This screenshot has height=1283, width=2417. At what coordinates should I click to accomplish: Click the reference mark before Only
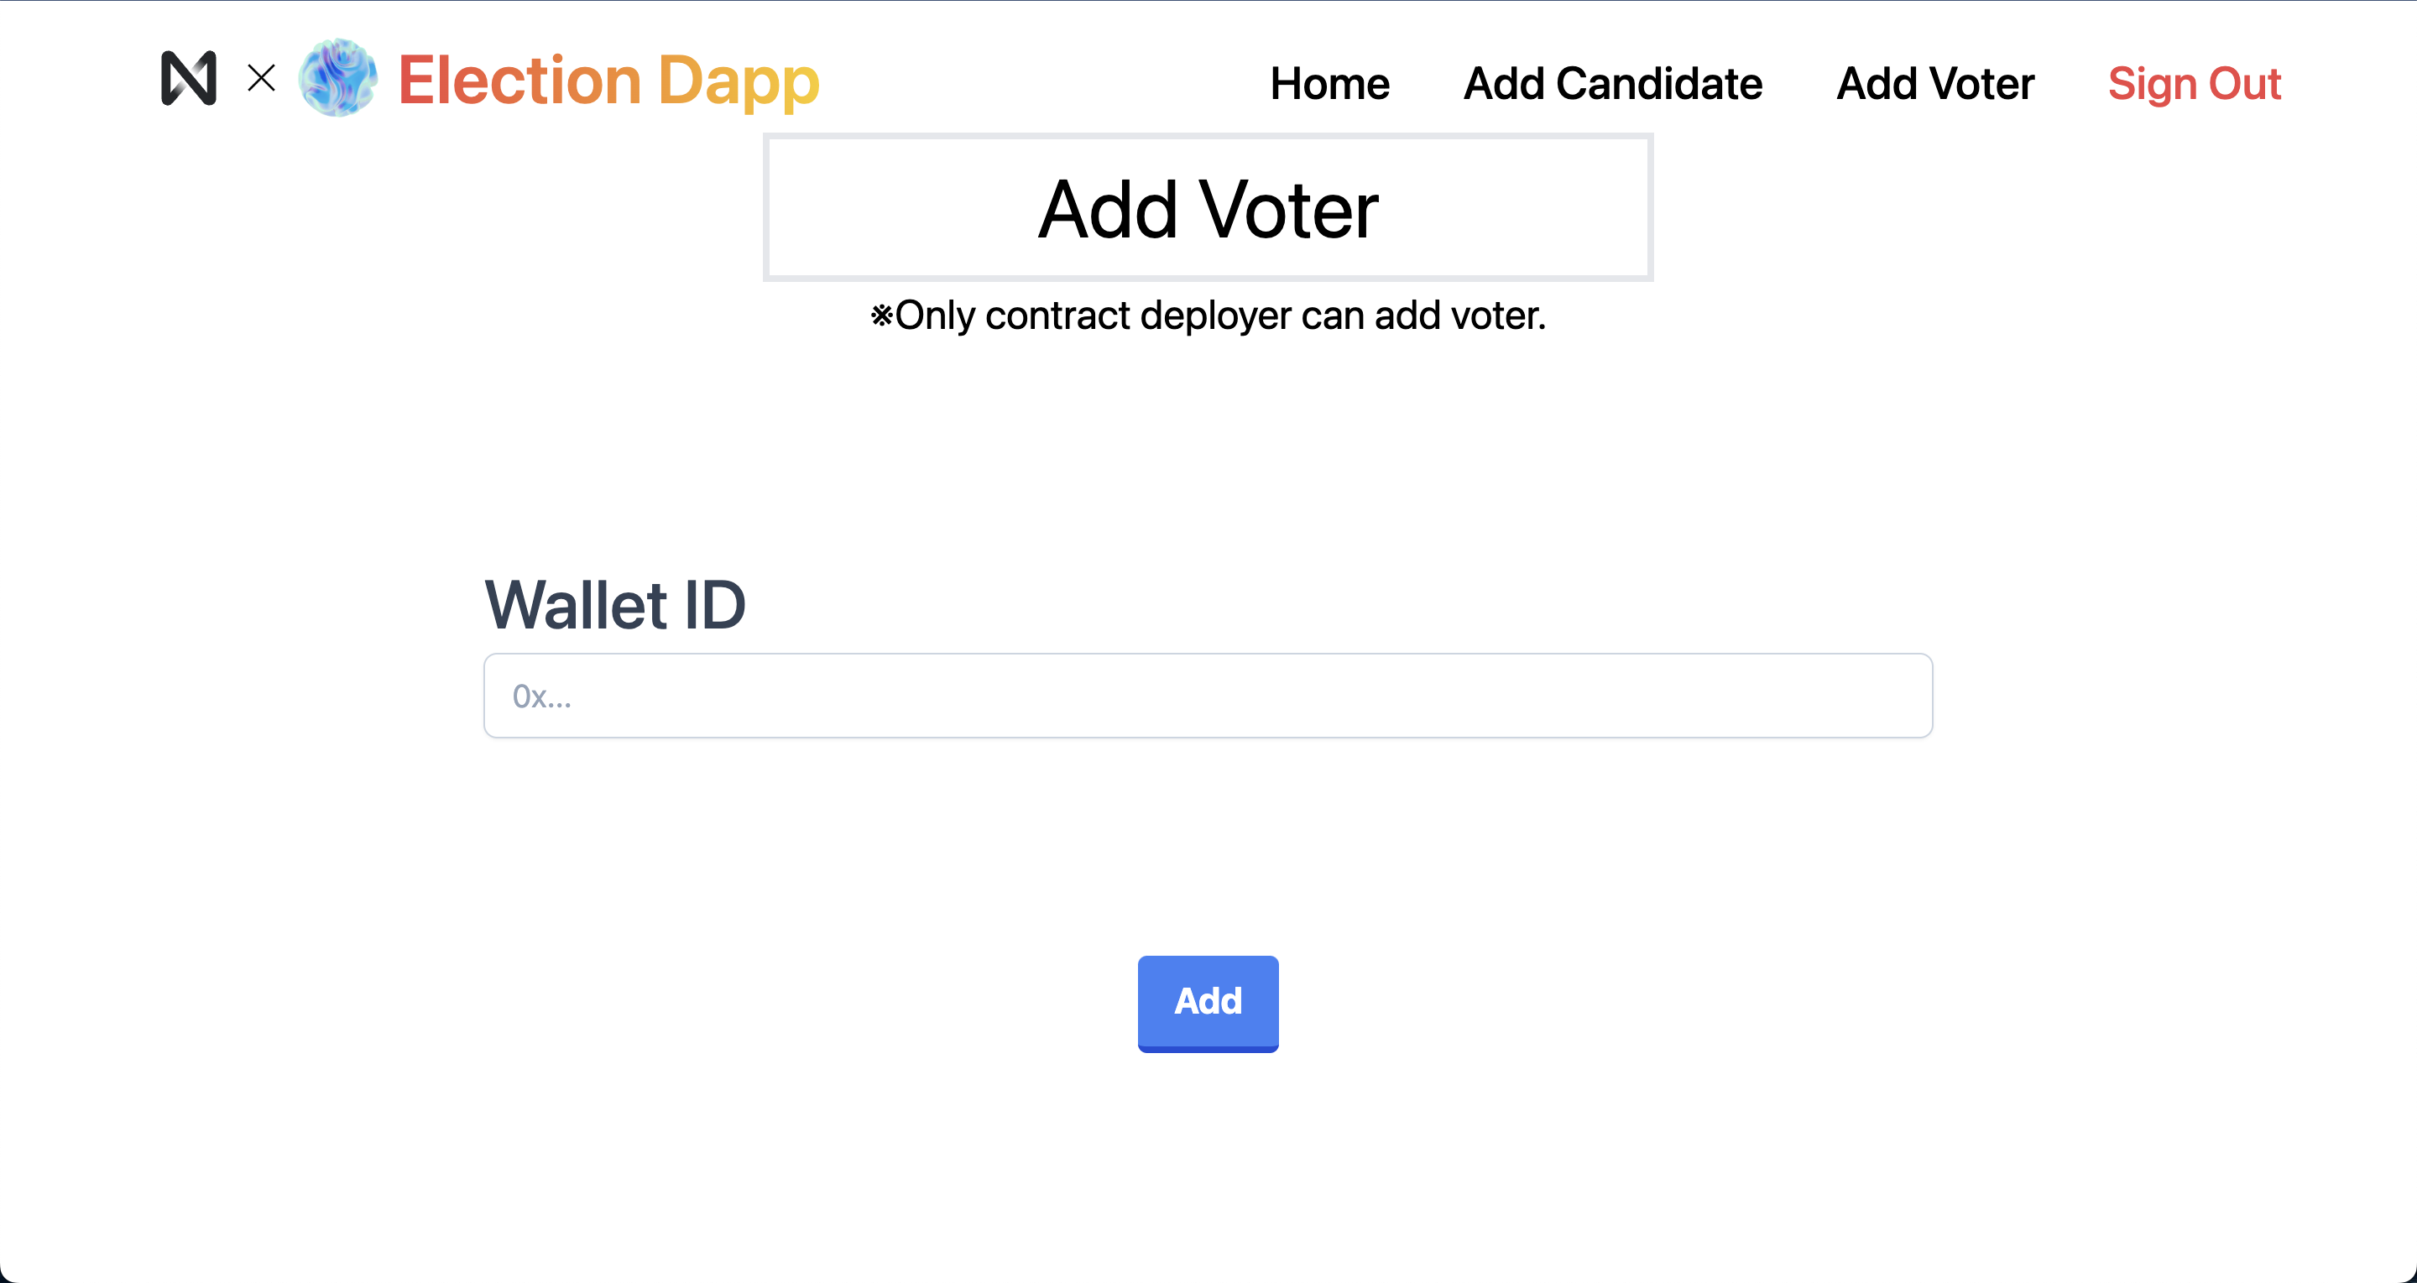point(881,316)
